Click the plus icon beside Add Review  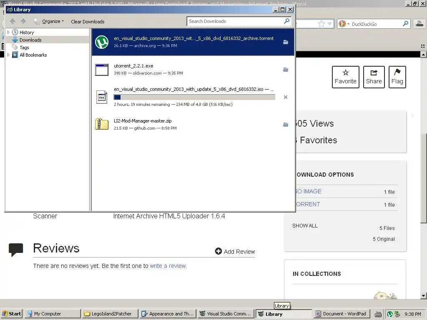pyautogui.click(x=218, y=251)
